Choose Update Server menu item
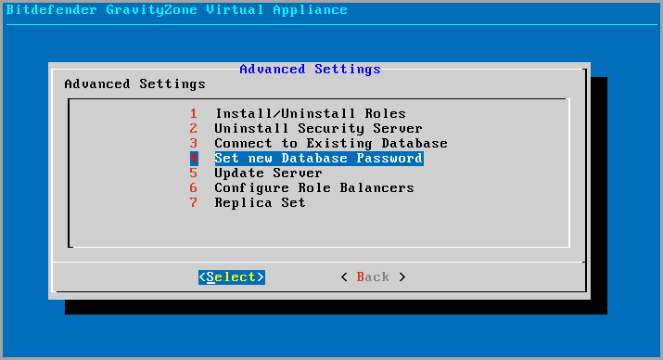 [268, 173]
